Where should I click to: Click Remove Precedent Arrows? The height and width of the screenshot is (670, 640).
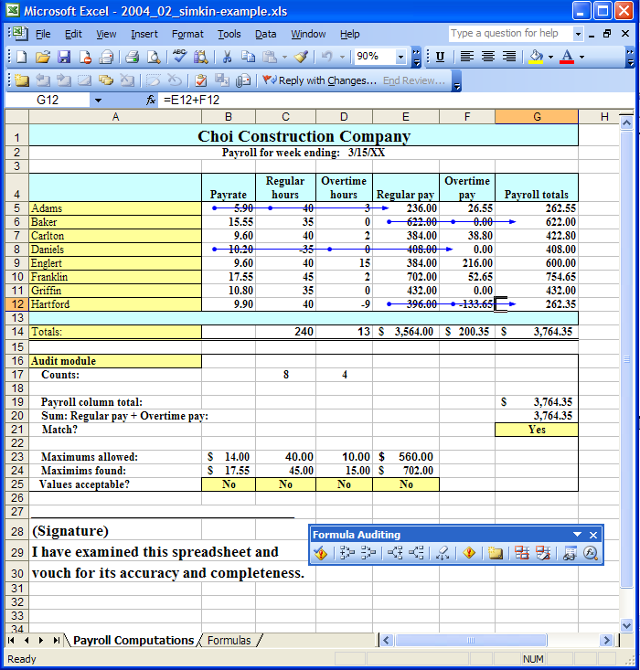(368, 553)
